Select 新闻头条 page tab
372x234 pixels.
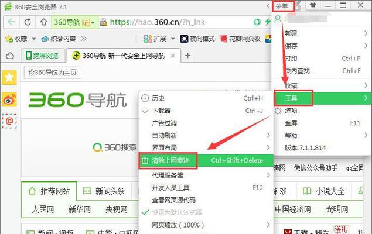104,191
